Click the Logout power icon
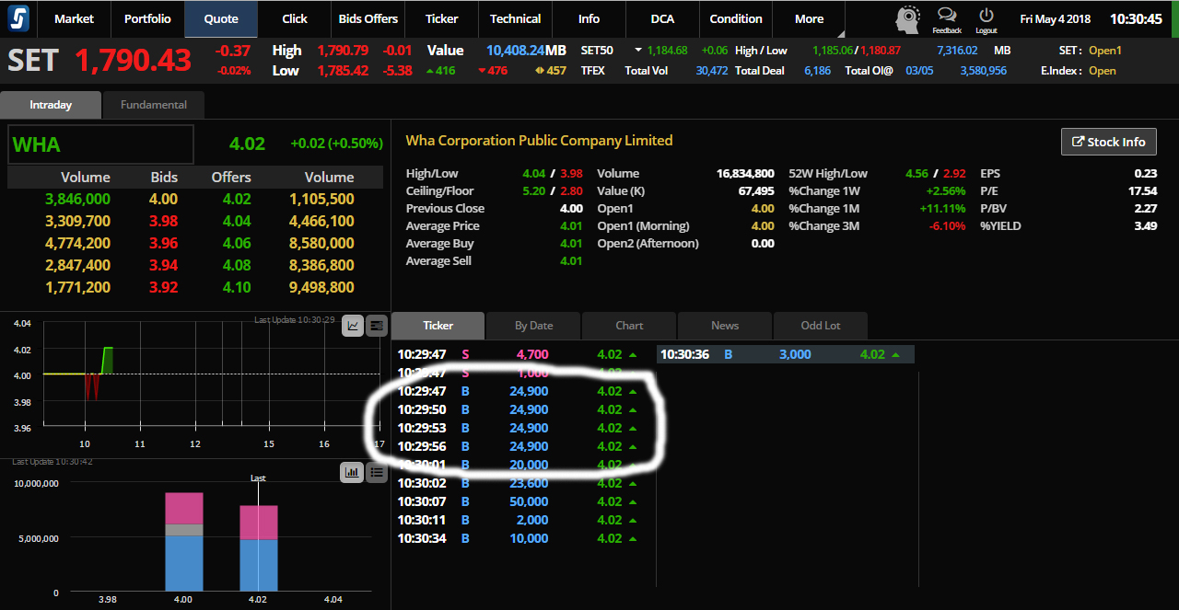This screenshot has height=610, width=1179. coord(986,20)
